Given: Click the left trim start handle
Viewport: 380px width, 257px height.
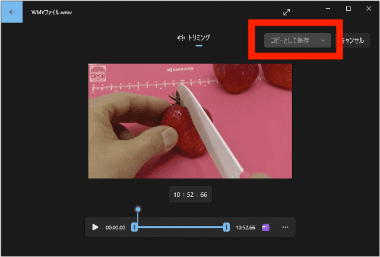Looking at the screenshot, I should [x=134, y=227].
